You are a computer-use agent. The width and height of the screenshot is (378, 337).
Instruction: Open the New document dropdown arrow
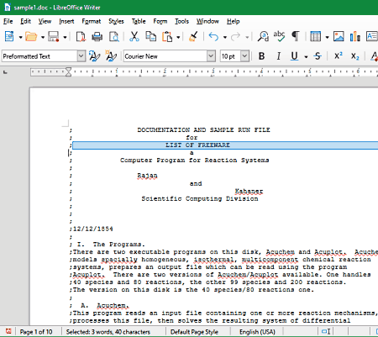(20, 37)
